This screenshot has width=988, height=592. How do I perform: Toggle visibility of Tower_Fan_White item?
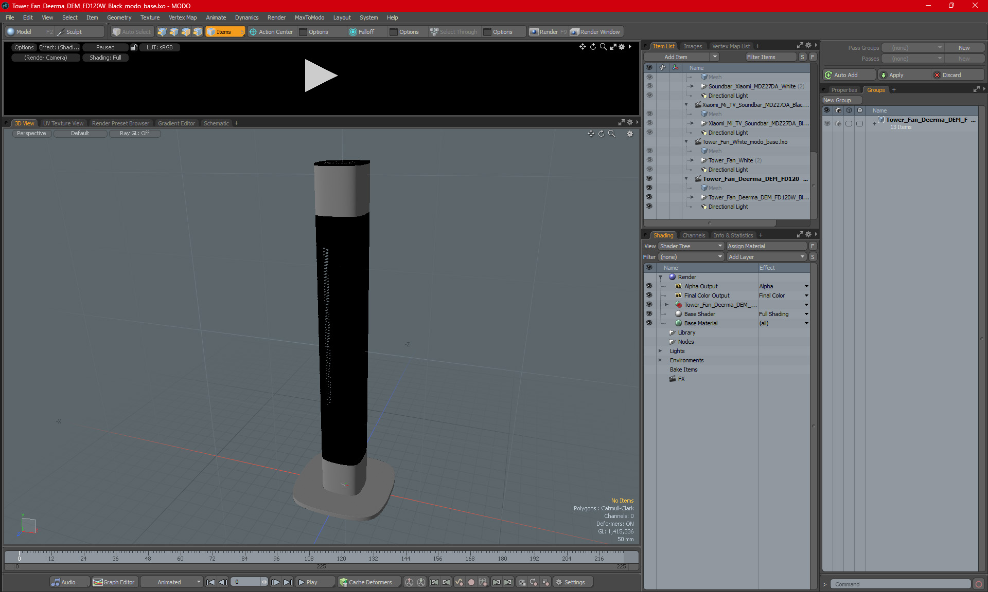(649, 160)
